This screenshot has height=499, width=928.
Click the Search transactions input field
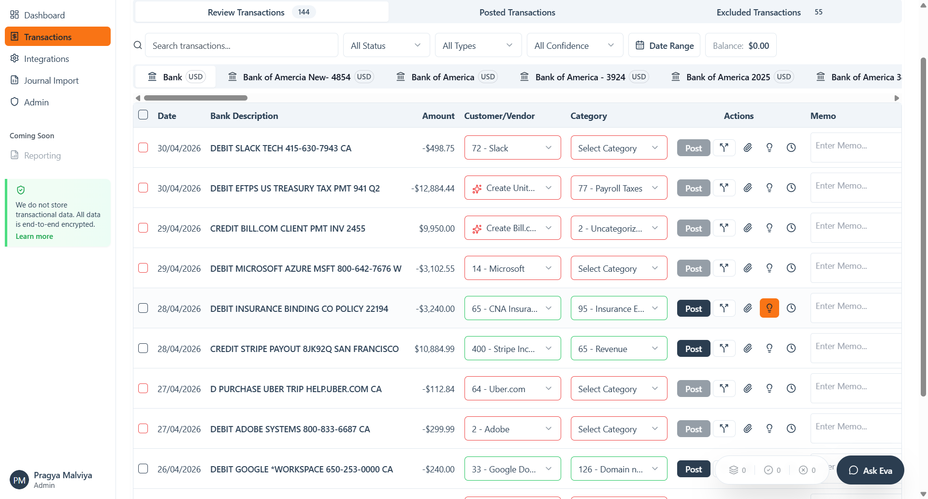pyautogui.click(x=241, y=45)
